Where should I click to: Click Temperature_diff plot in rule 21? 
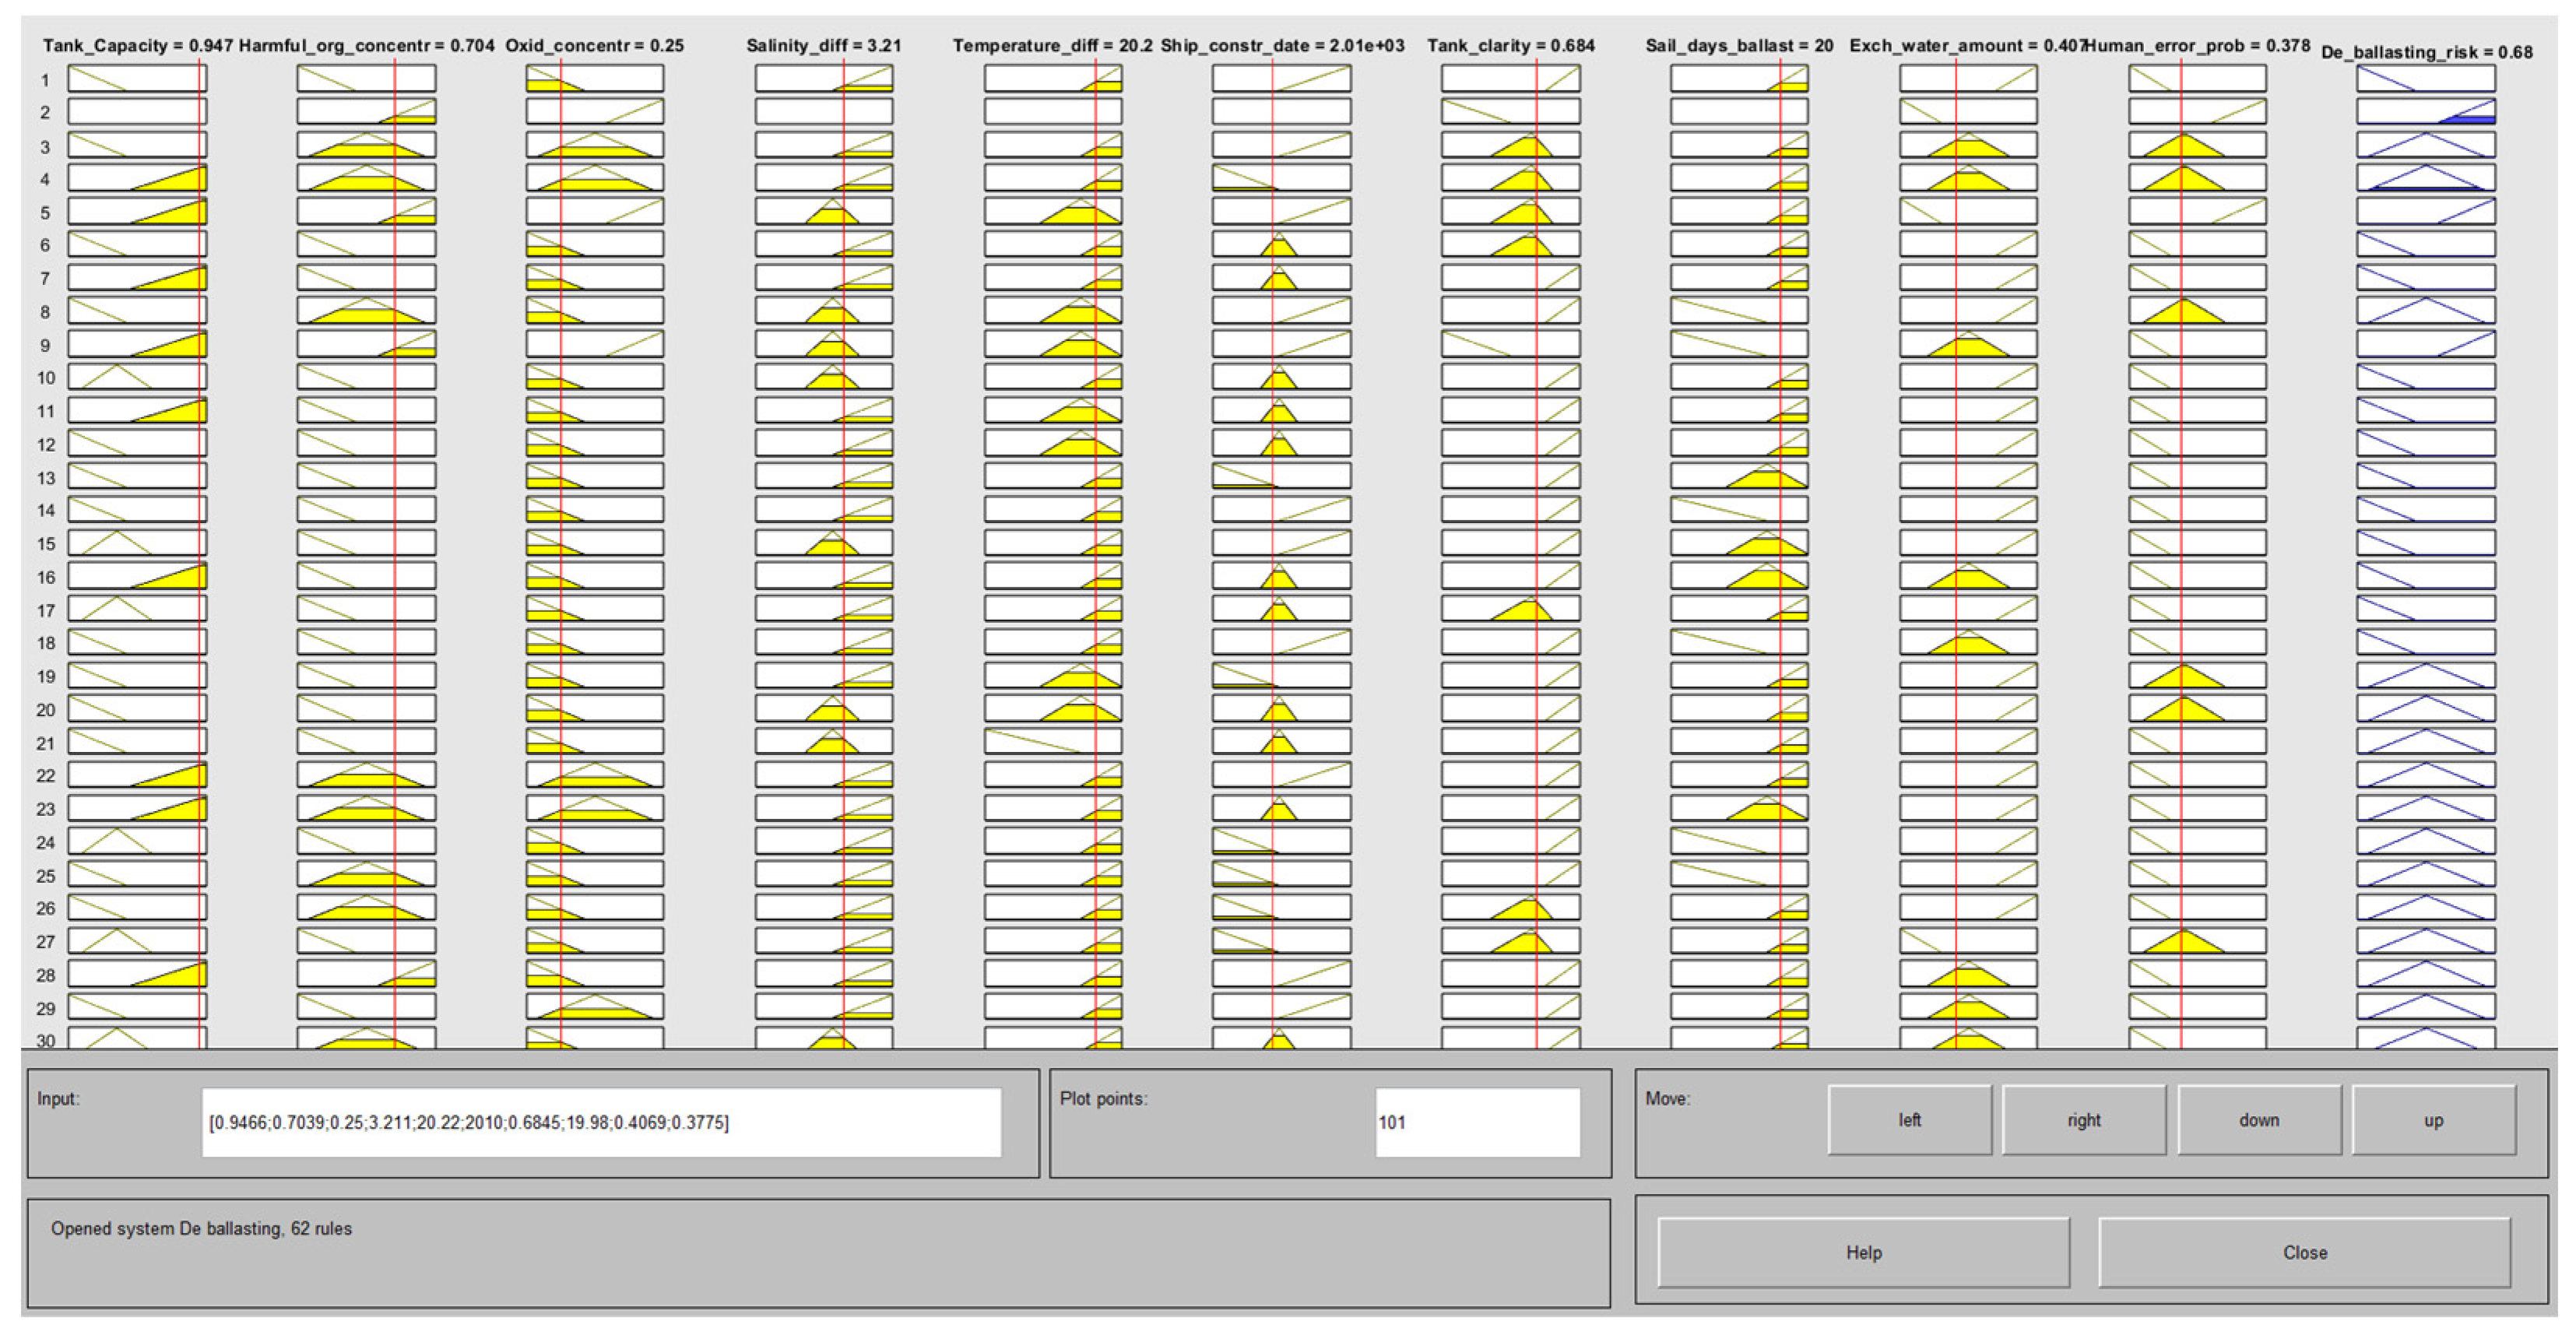pos(1052,741)
